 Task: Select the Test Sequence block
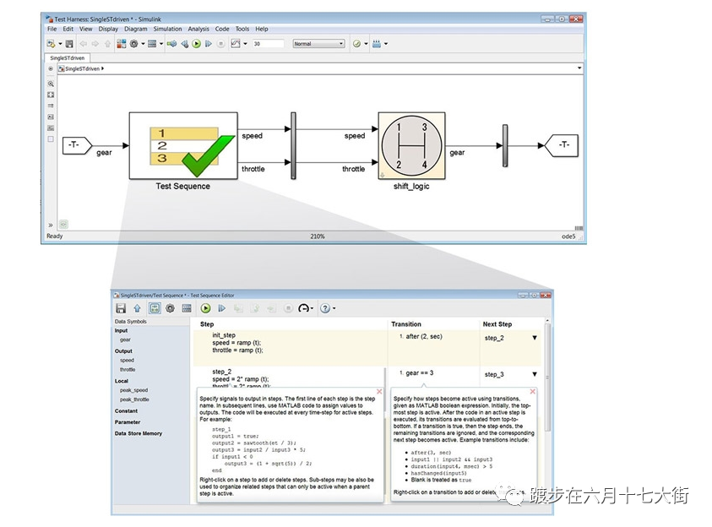click(x=183, y=146)
